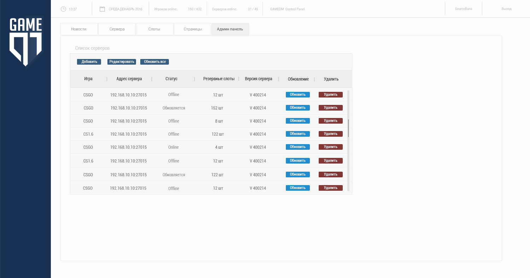Delete the last server row in the list
This screenshot has width=530, height=278.
point(331,188)
